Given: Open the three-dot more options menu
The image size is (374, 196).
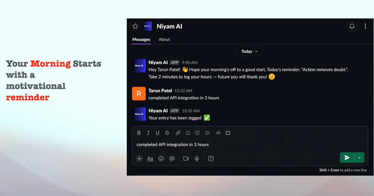Looking at the screenshot, I should [x=365, y=26].
